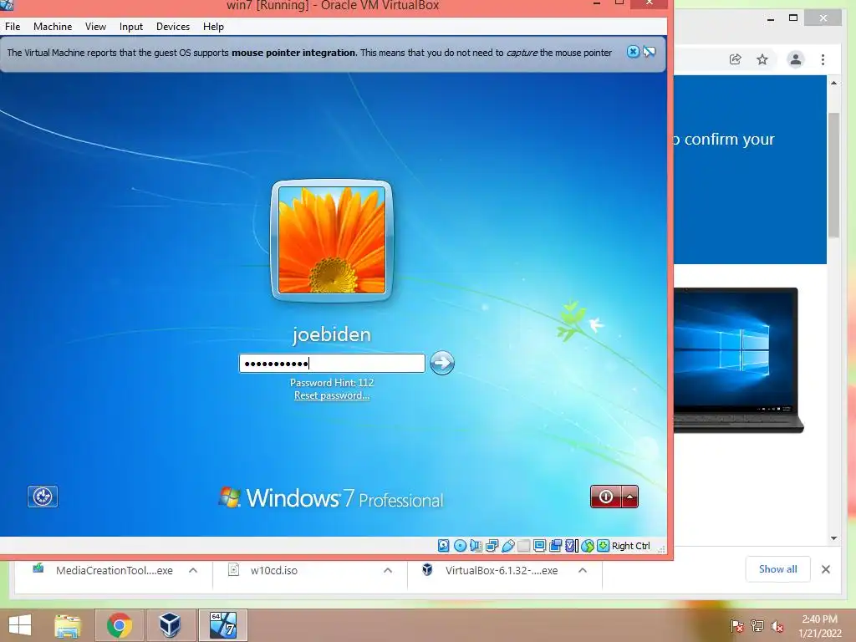Image resolution: width=856 pixels, height=642 pixels.
Task: Click the don't-show-again notification icon
Action: (649, 52)
